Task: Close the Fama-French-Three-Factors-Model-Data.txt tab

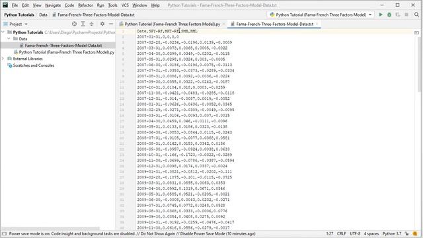Action: pyautogui.click(x=317, y=24)
